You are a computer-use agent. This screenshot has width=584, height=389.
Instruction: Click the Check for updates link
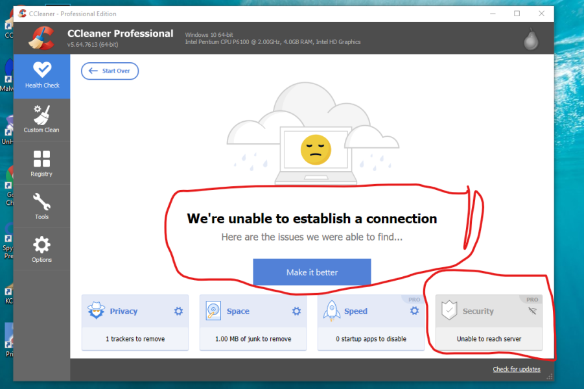[516, 369]
